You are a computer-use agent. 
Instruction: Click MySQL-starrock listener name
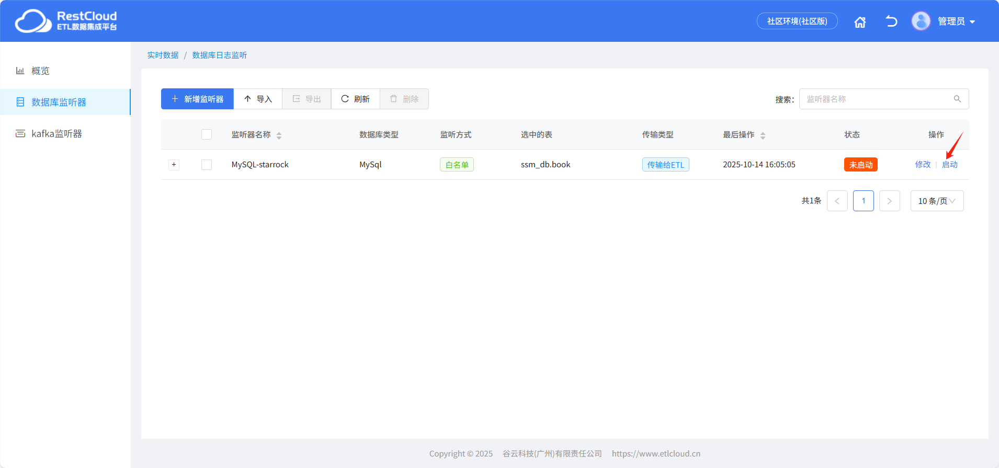click(x=260, y=164)
